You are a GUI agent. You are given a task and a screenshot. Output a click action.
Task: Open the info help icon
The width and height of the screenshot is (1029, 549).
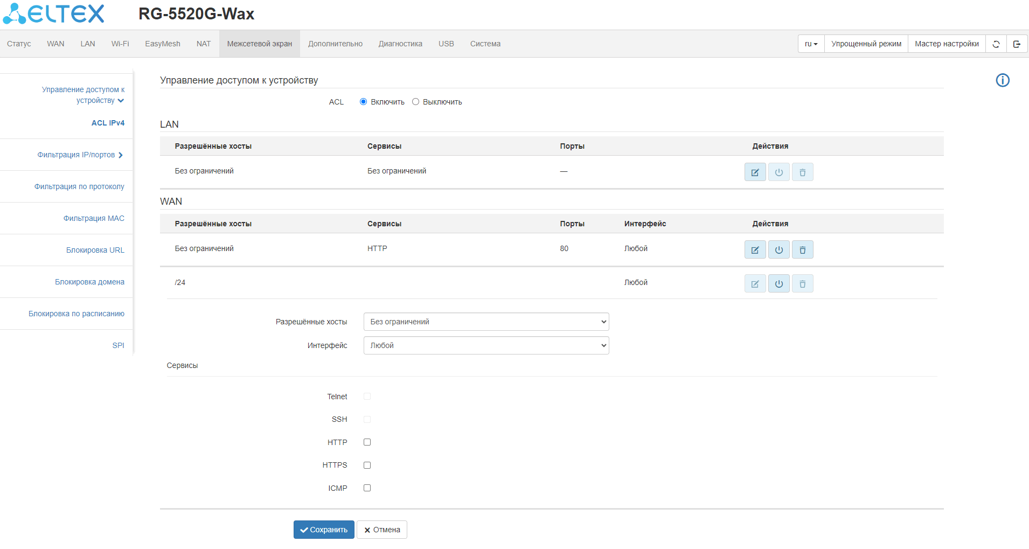(1002, 80)
